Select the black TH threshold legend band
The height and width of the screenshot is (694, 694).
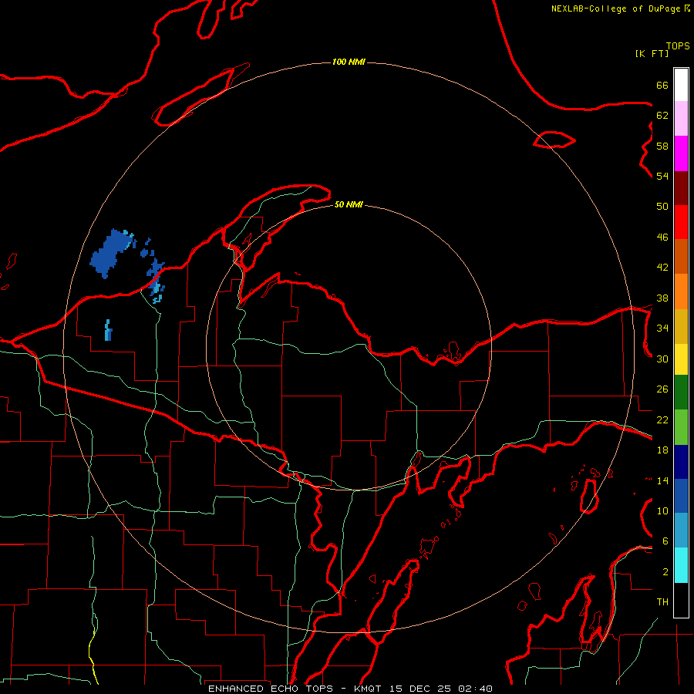[x=681, y=600]
